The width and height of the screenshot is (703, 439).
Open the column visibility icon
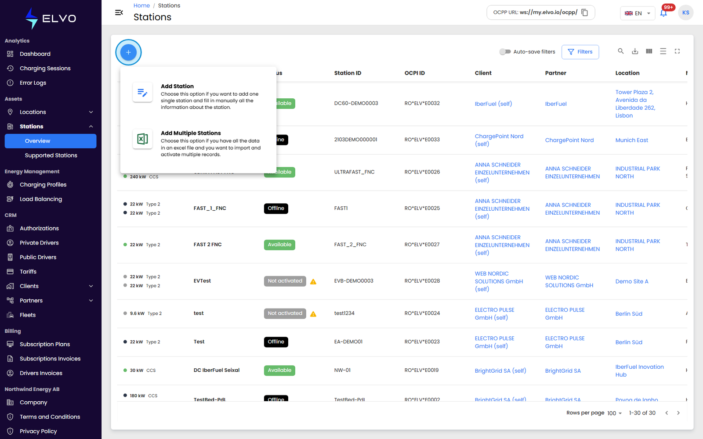pos(649,51)
